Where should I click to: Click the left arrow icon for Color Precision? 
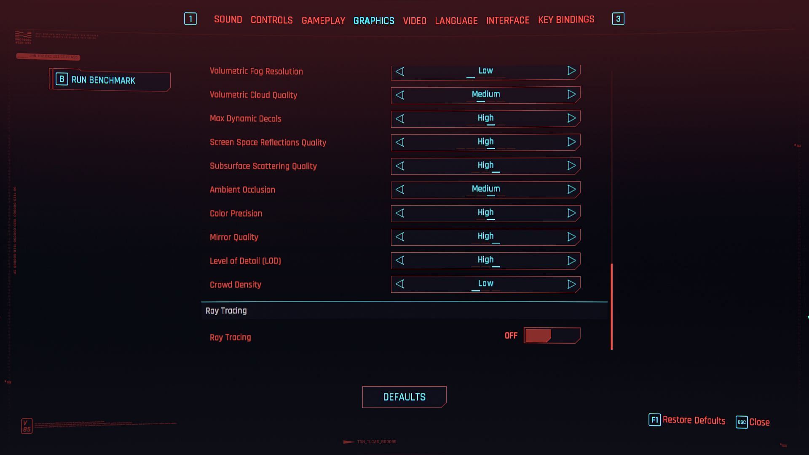coord(399,213)
